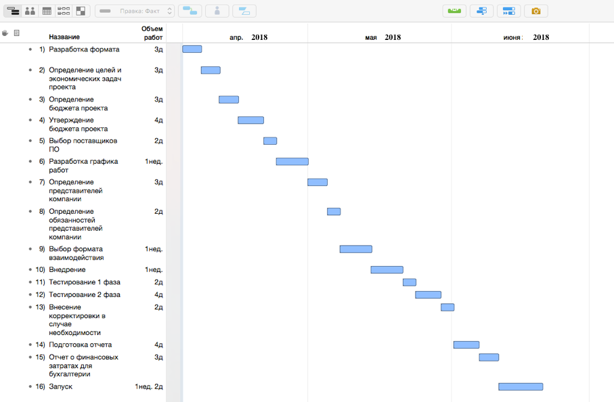Screen dimensions: 614x402
Task: Select task 'Выбор поставщиков ПО'
Action: pyautogui.click(x=83, y=145)
